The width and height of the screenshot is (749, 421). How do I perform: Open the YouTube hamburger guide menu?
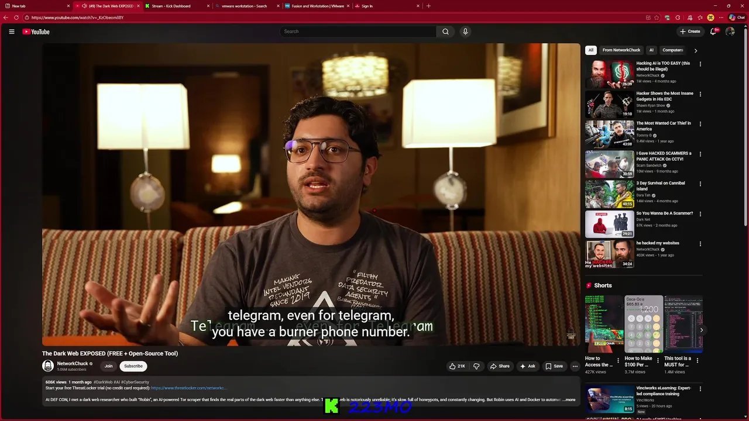coord(11,32)
